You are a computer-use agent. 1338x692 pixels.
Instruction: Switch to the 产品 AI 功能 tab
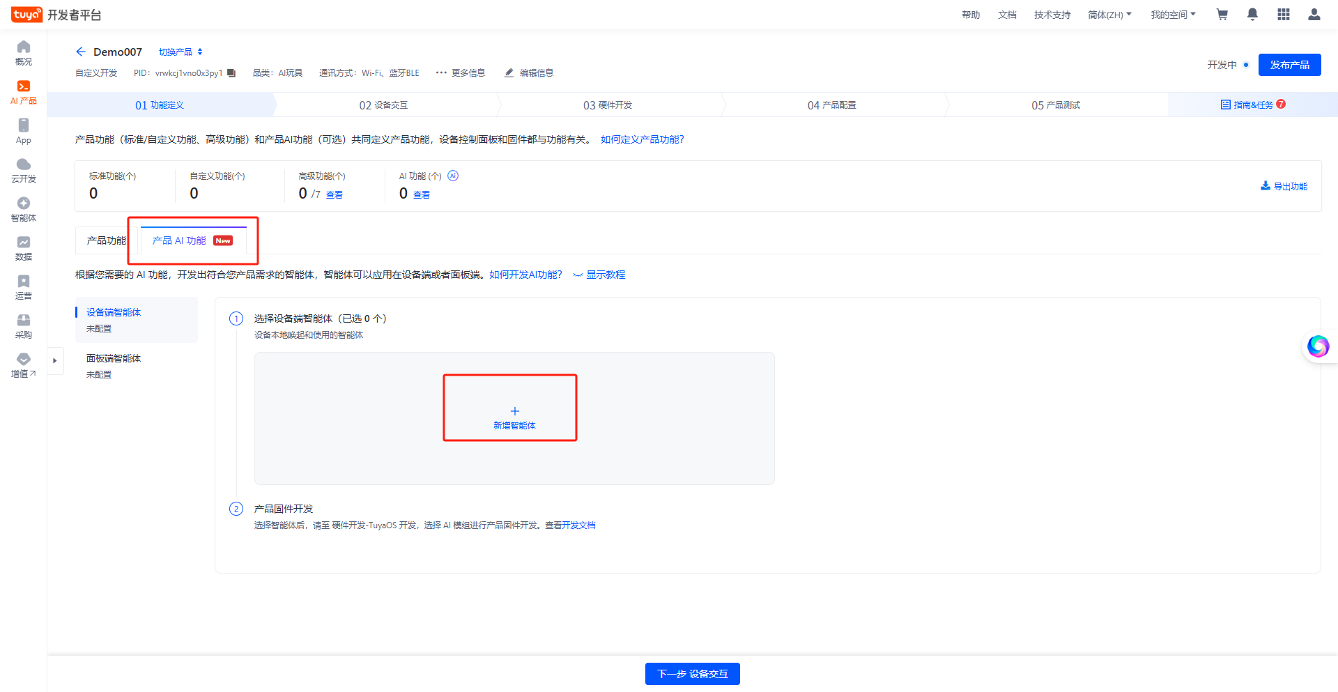193,240
